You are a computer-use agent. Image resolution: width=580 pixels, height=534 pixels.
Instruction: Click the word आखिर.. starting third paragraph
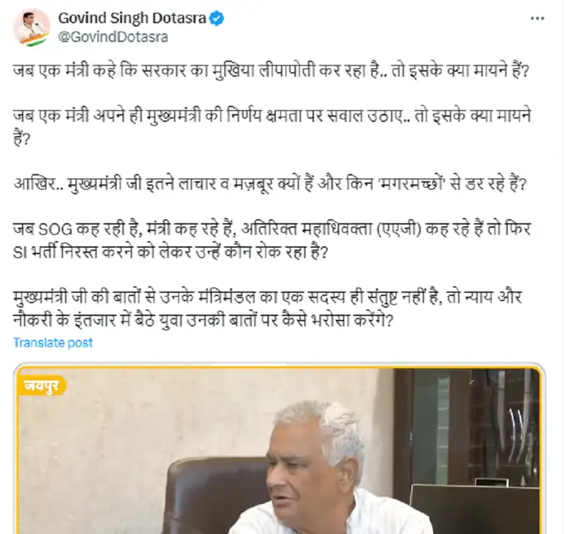38,183
